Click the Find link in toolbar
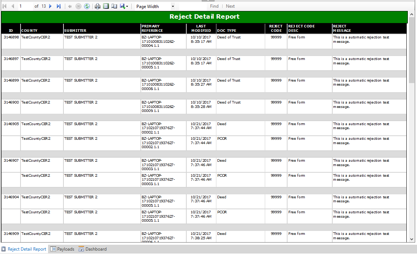Viewport: 417px width, 255px height. tap(214, 6)
